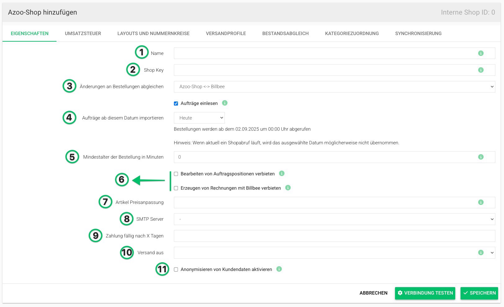Viewport: 504px width, 307px height.
Task: Click info icon in Artikel Preisanpassung field
Action: [x=481, y=202]
